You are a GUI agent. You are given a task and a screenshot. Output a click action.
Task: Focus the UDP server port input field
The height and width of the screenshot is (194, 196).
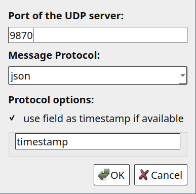click(98, 35)
